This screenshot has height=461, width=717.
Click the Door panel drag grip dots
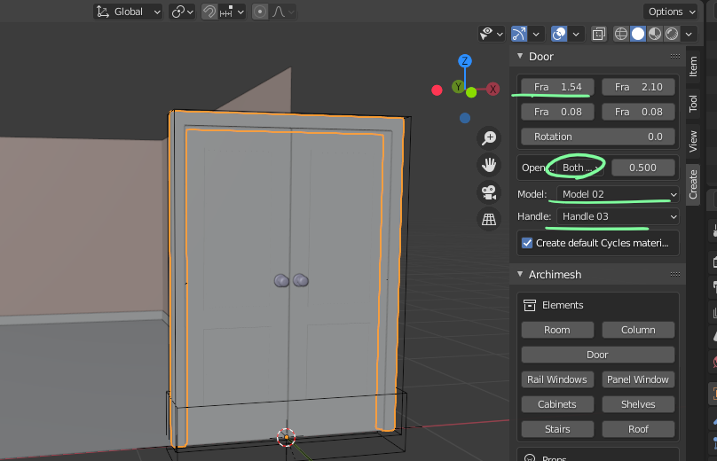pyautogui.click(x=675, y=56)
